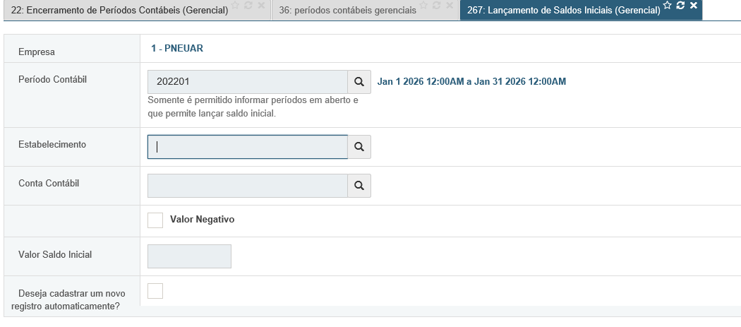
Task: Click the Período Contábil label
Action: 52,80
